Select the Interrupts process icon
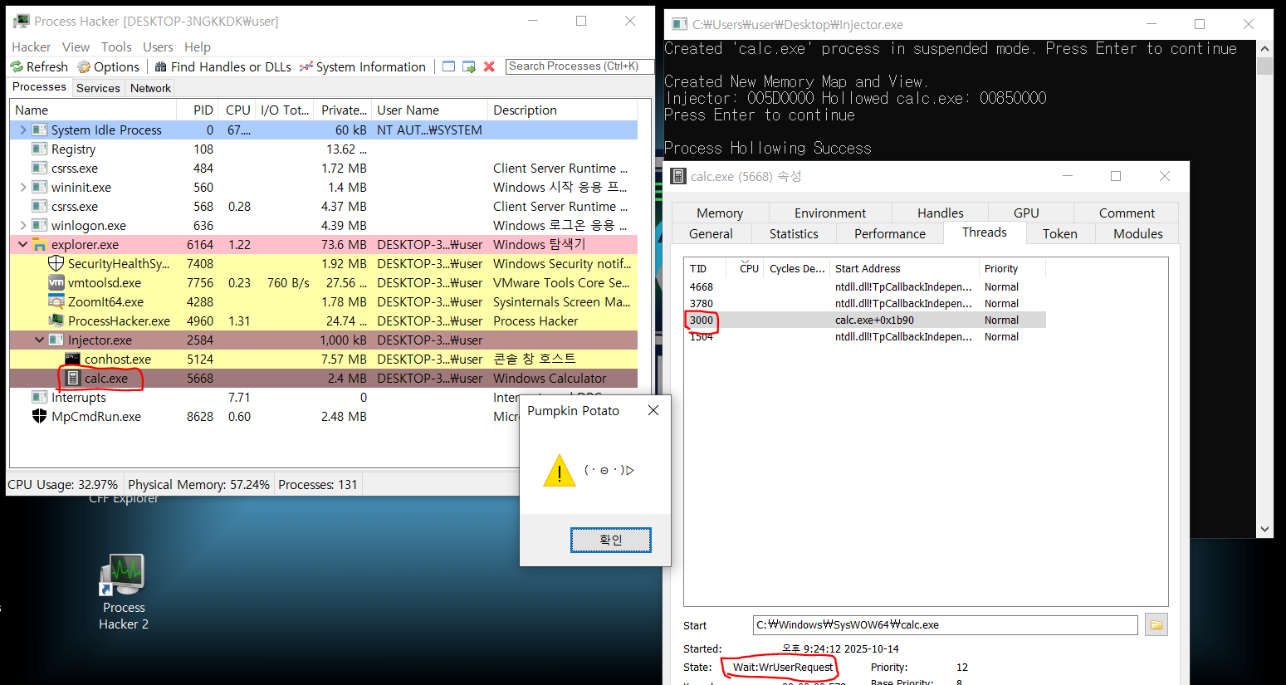This screenshot has height=685, width=1286. tap(39, 397)
